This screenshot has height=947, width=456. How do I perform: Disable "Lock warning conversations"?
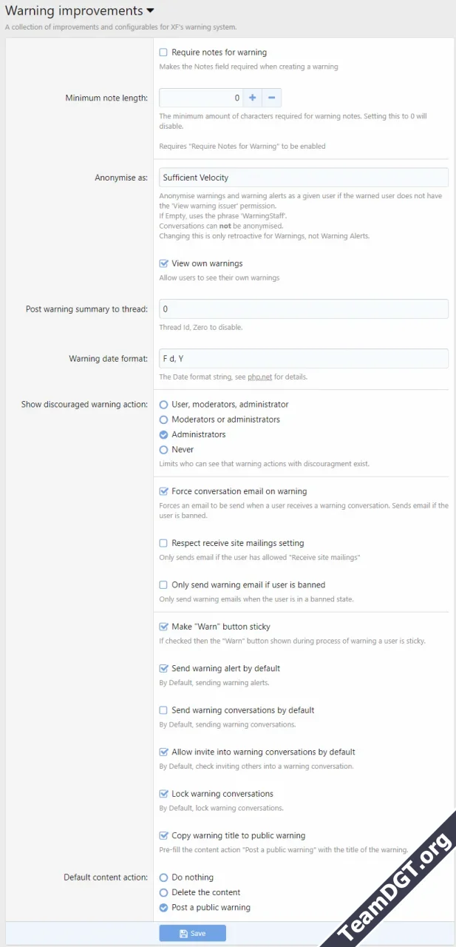click(164, 793)
